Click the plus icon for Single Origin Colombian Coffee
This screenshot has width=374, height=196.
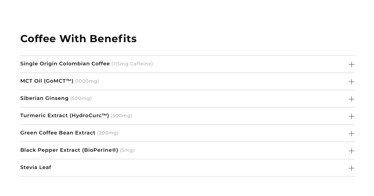tap(351, 65)
